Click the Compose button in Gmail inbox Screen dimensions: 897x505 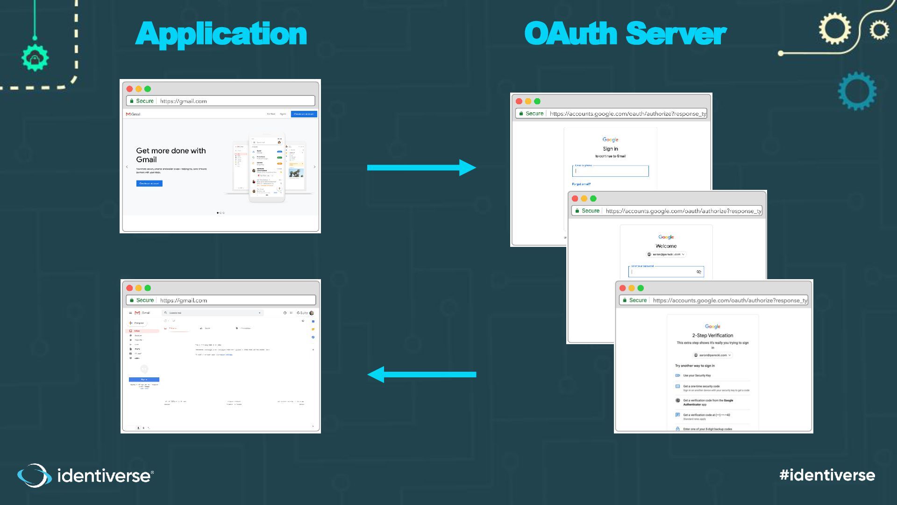tap(137, 323)
